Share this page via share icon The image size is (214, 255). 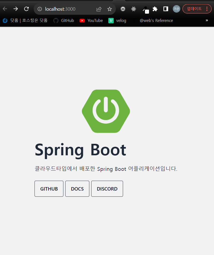[99, 9]
